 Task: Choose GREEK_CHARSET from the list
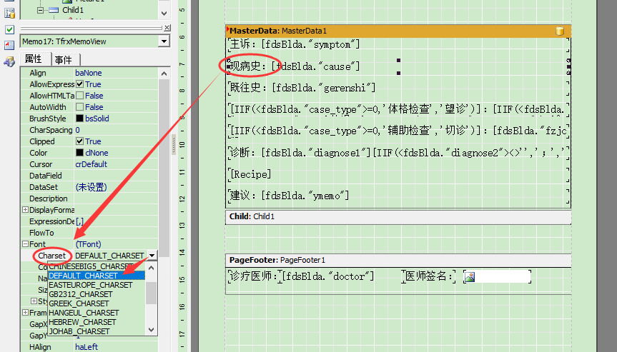(x=97, y=303)
